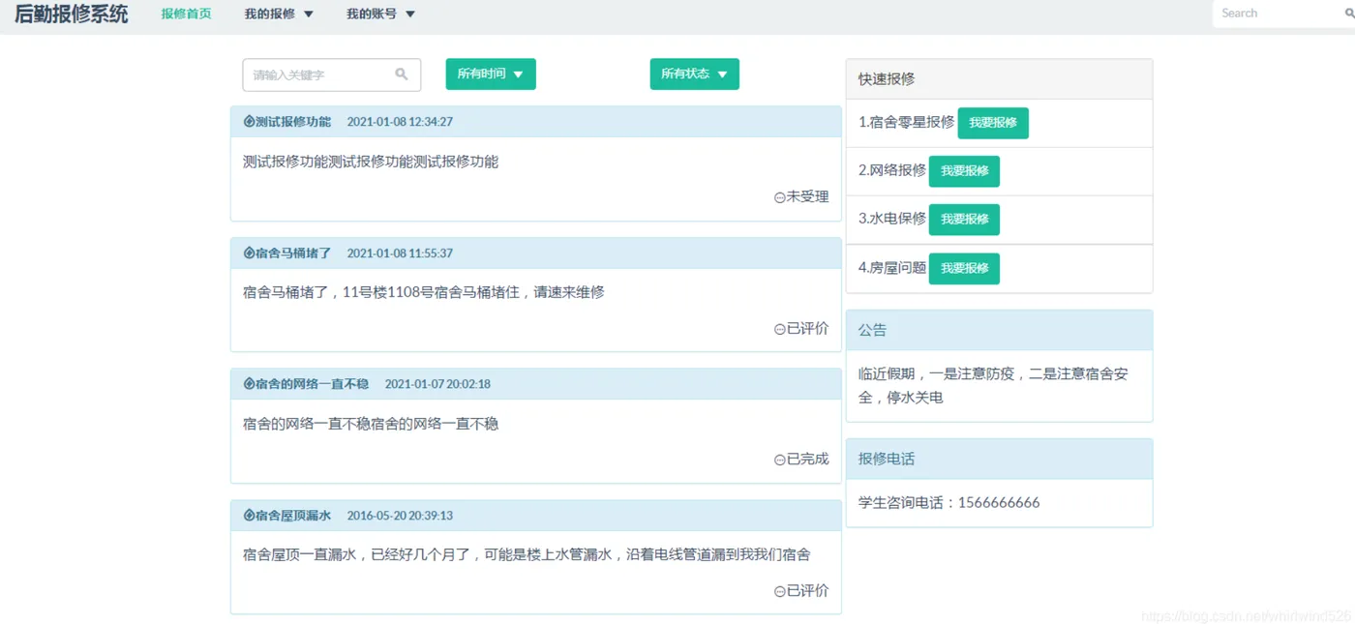The height and width of the screenshot is (624, 1355).
Task: Open the 我的报修 dropdown menu
Action: coord(279,15)
